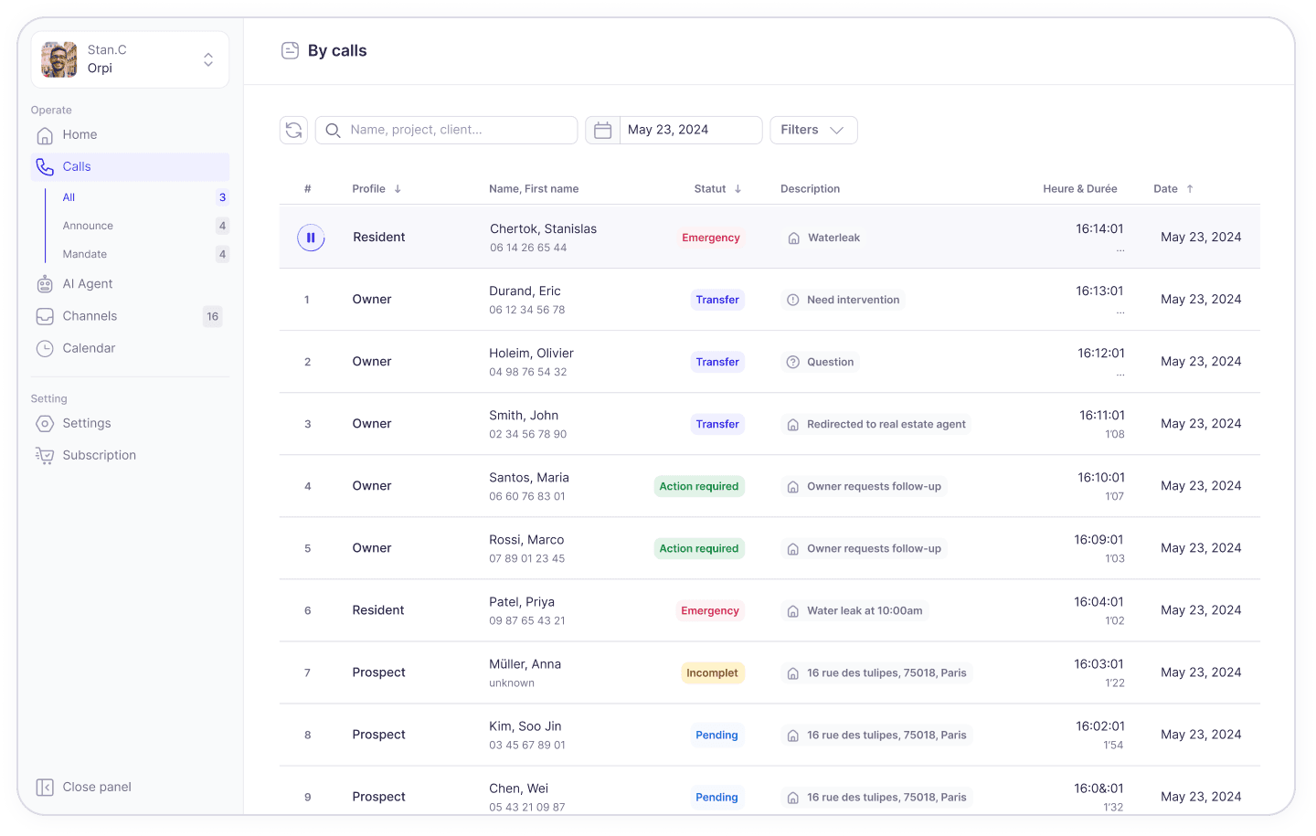Click the By calls header icon
Screen dimensions: 1316x836
[x=290, y=50]
